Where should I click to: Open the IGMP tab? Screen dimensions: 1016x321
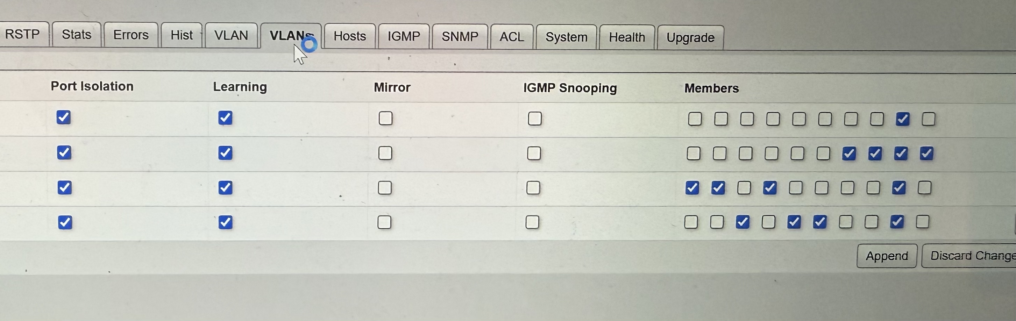[404, 37]
